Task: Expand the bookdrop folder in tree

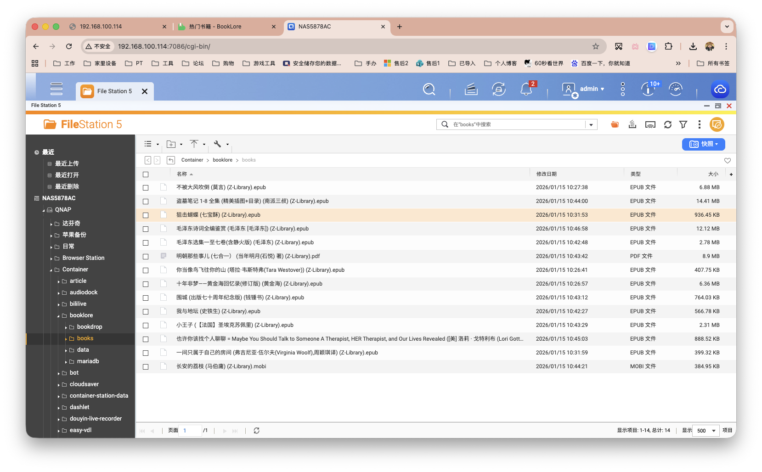Action: 66,327
